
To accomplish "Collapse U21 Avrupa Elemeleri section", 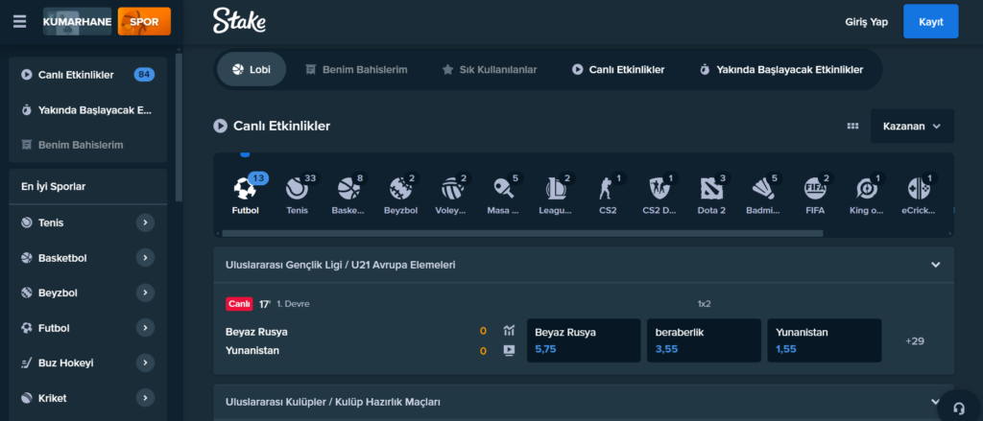I will [x=935, y=265].
